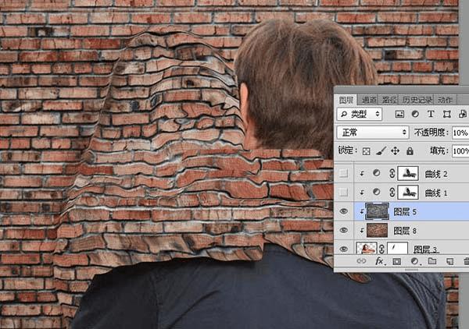Lock transparent pixels icon
Viewport: 469px width, 329px height.
click(x=366, y=151)
